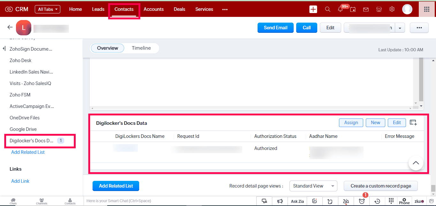
Task: Open the setup gear icon
Action: (x=392, y=9)
